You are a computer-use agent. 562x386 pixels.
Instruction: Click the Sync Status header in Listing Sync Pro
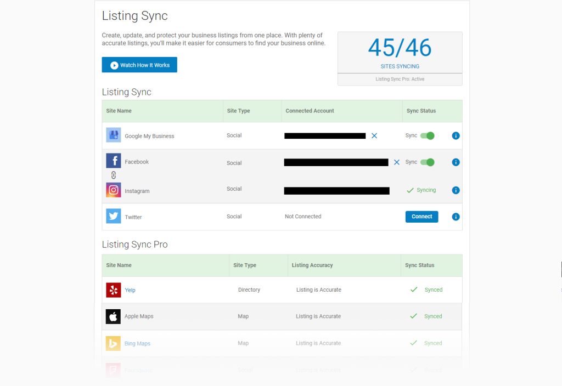coord(420,265)
